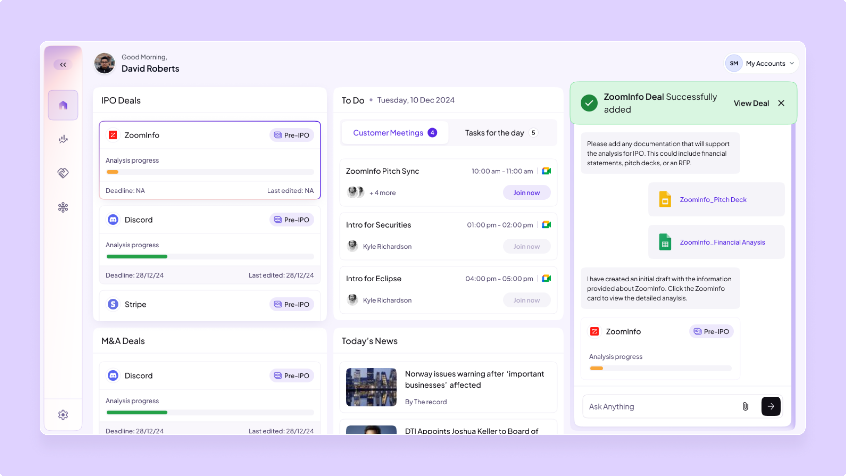Click View Deal in the success notification
This screenshot has width=846, height=476.
[751, 103]
